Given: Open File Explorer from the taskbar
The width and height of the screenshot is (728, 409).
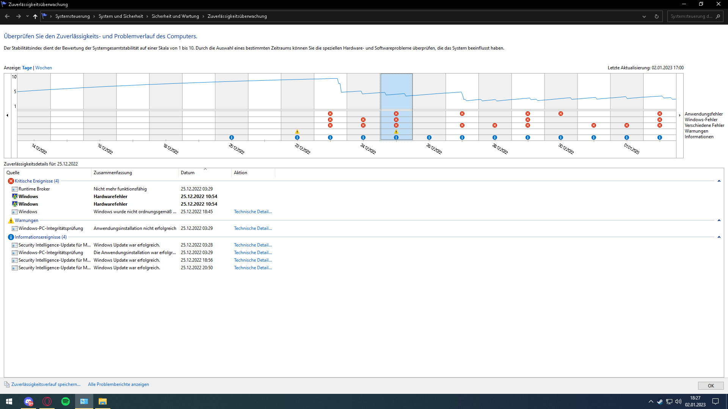Looking at the screenshot, I should tap(102, 401).
